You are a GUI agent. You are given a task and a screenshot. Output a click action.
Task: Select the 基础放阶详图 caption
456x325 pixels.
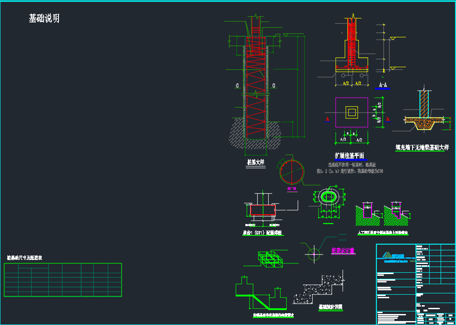click(330, 307)
